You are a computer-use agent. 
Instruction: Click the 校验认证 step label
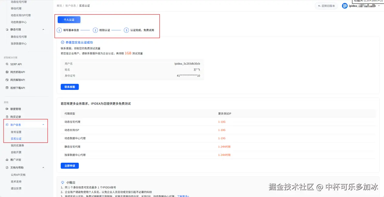click(104, 30)
